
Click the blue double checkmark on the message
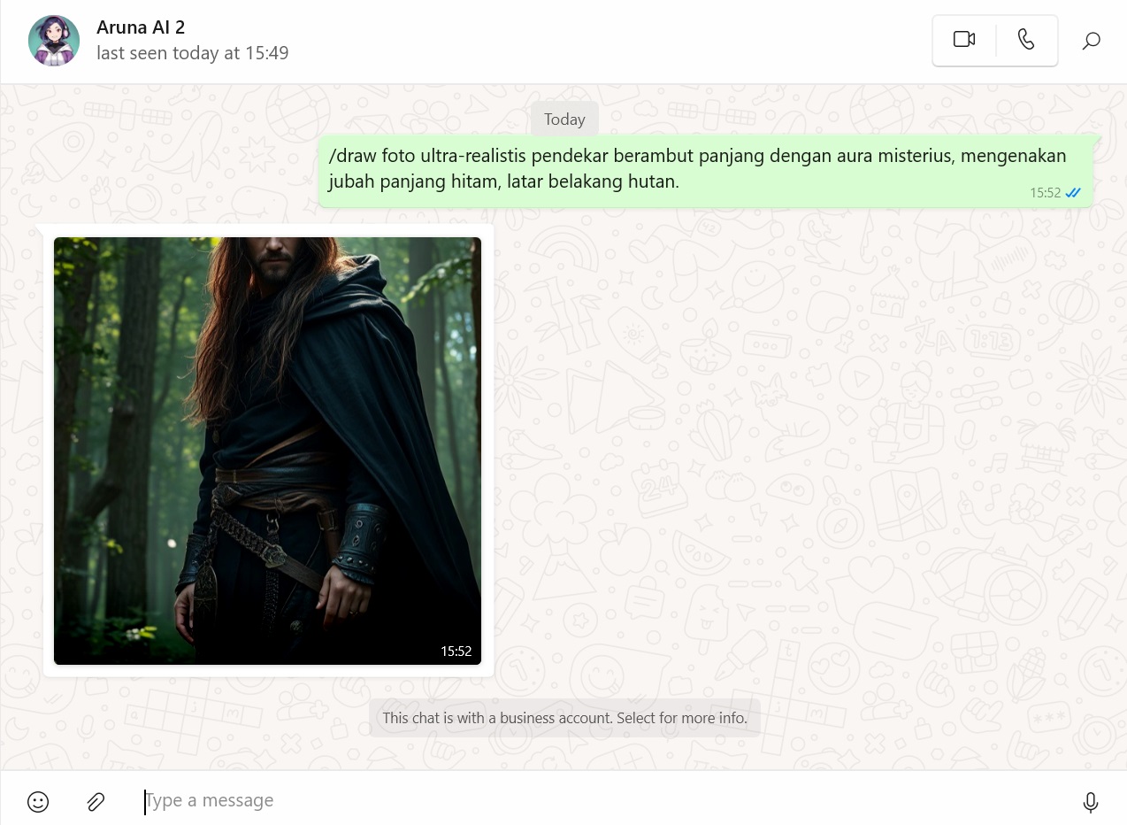pyautogui.click(x=1072, y=192)
